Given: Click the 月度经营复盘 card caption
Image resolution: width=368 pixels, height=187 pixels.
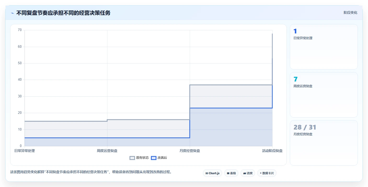Looking at the screenshot, I should [303, 134].
